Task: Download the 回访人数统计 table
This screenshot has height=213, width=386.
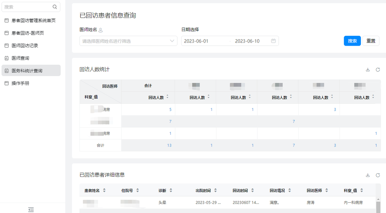Action: click(x=368, y=70)
